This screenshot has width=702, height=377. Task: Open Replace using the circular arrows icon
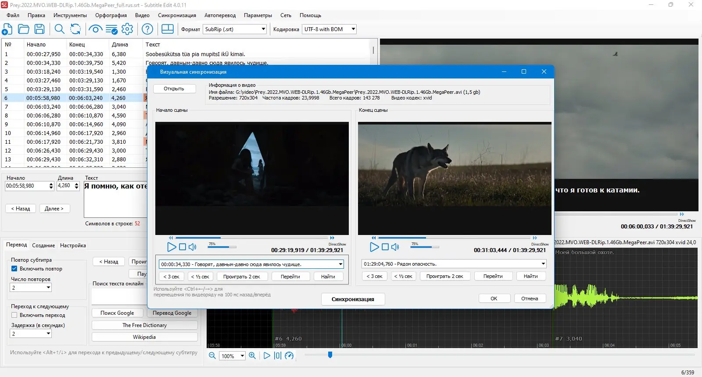coord(75,29)
